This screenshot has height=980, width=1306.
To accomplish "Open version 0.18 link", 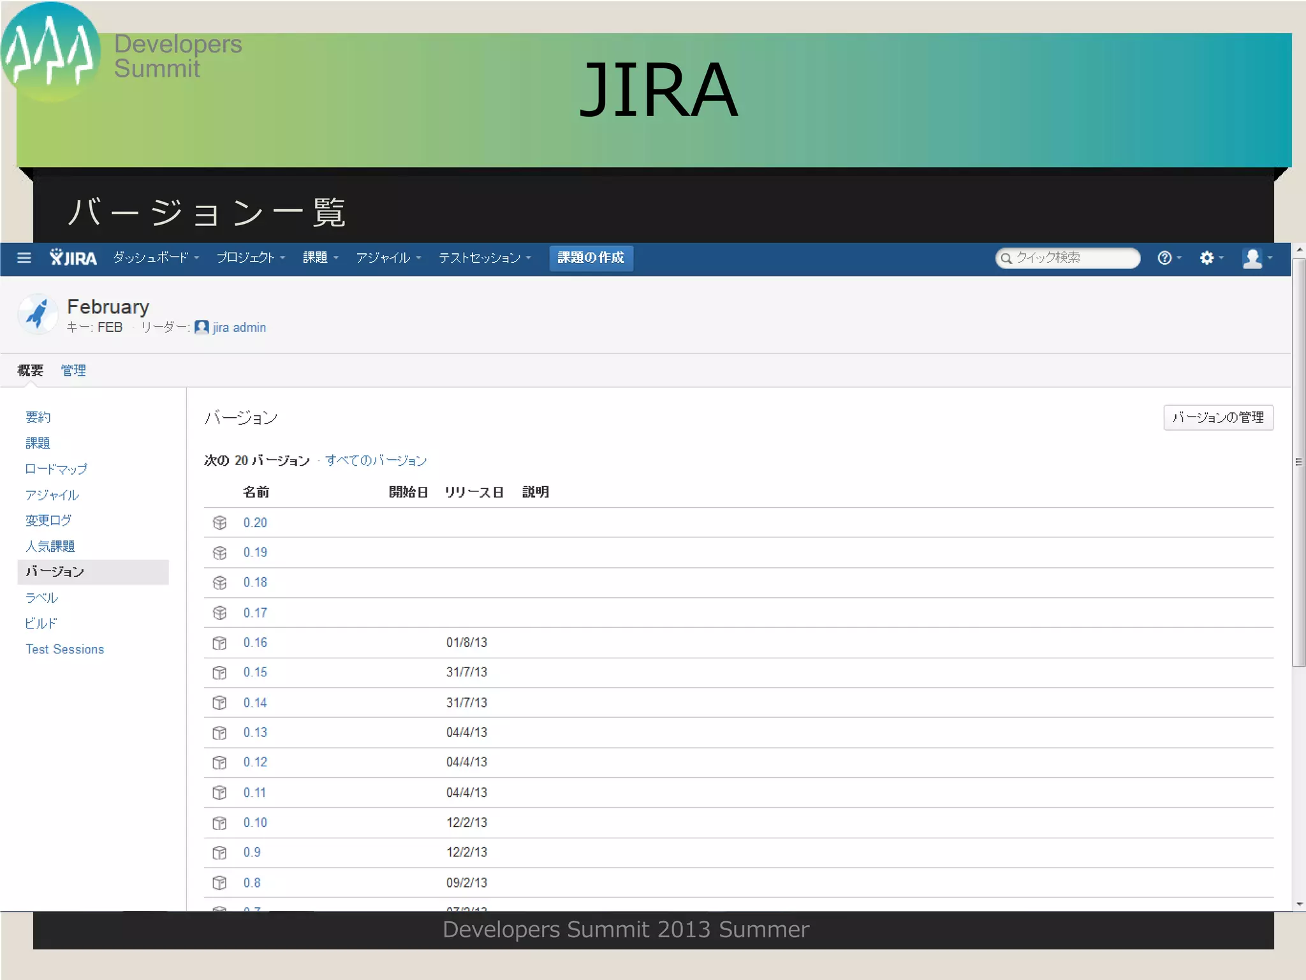I will coord(255,583).
